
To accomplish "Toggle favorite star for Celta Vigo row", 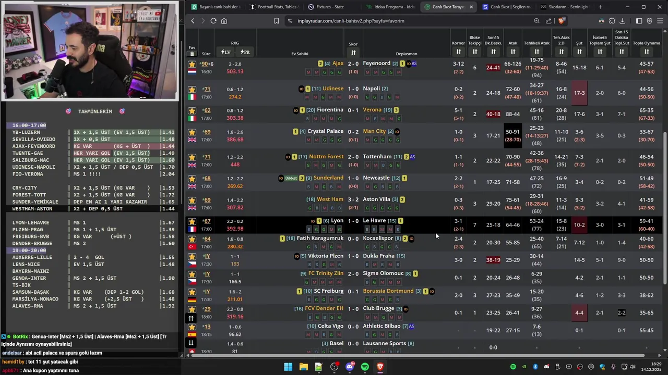I will [x=192, y=327].
